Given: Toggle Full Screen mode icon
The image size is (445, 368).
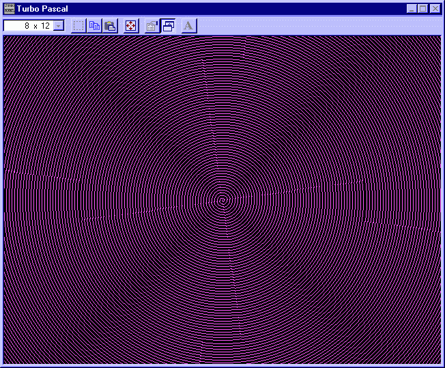Looking at the screenshot, I should 131,26.
